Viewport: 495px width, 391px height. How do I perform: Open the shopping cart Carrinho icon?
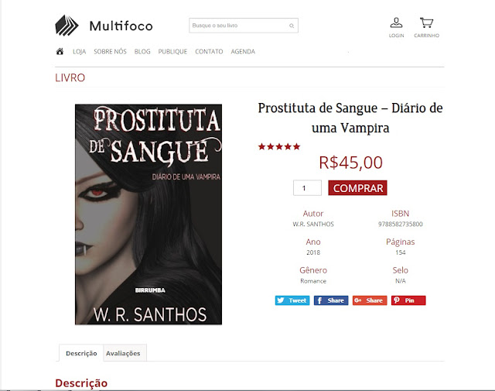pos(426,22)
